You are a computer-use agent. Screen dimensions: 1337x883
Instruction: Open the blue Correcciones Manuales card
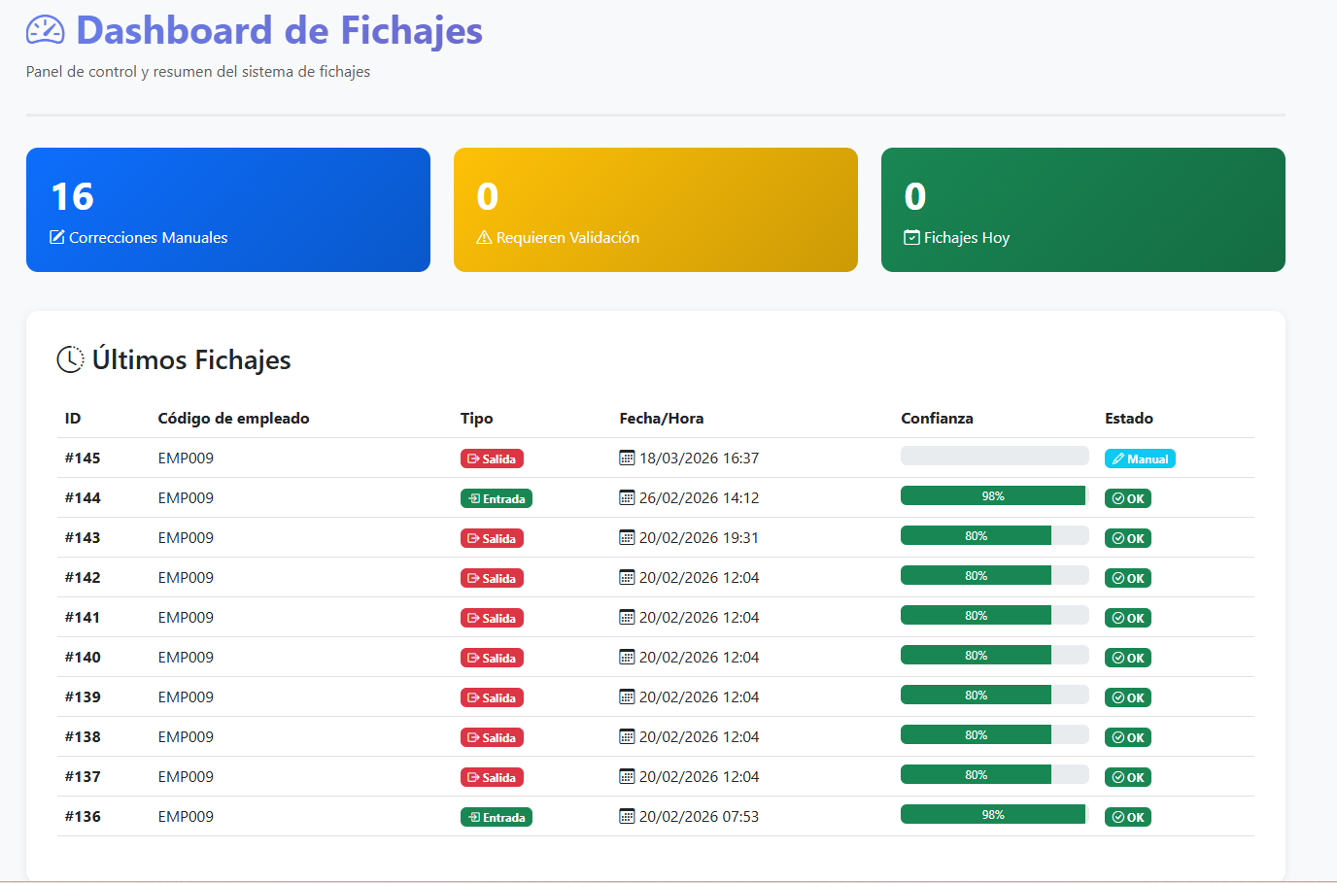tap(228, 210)
